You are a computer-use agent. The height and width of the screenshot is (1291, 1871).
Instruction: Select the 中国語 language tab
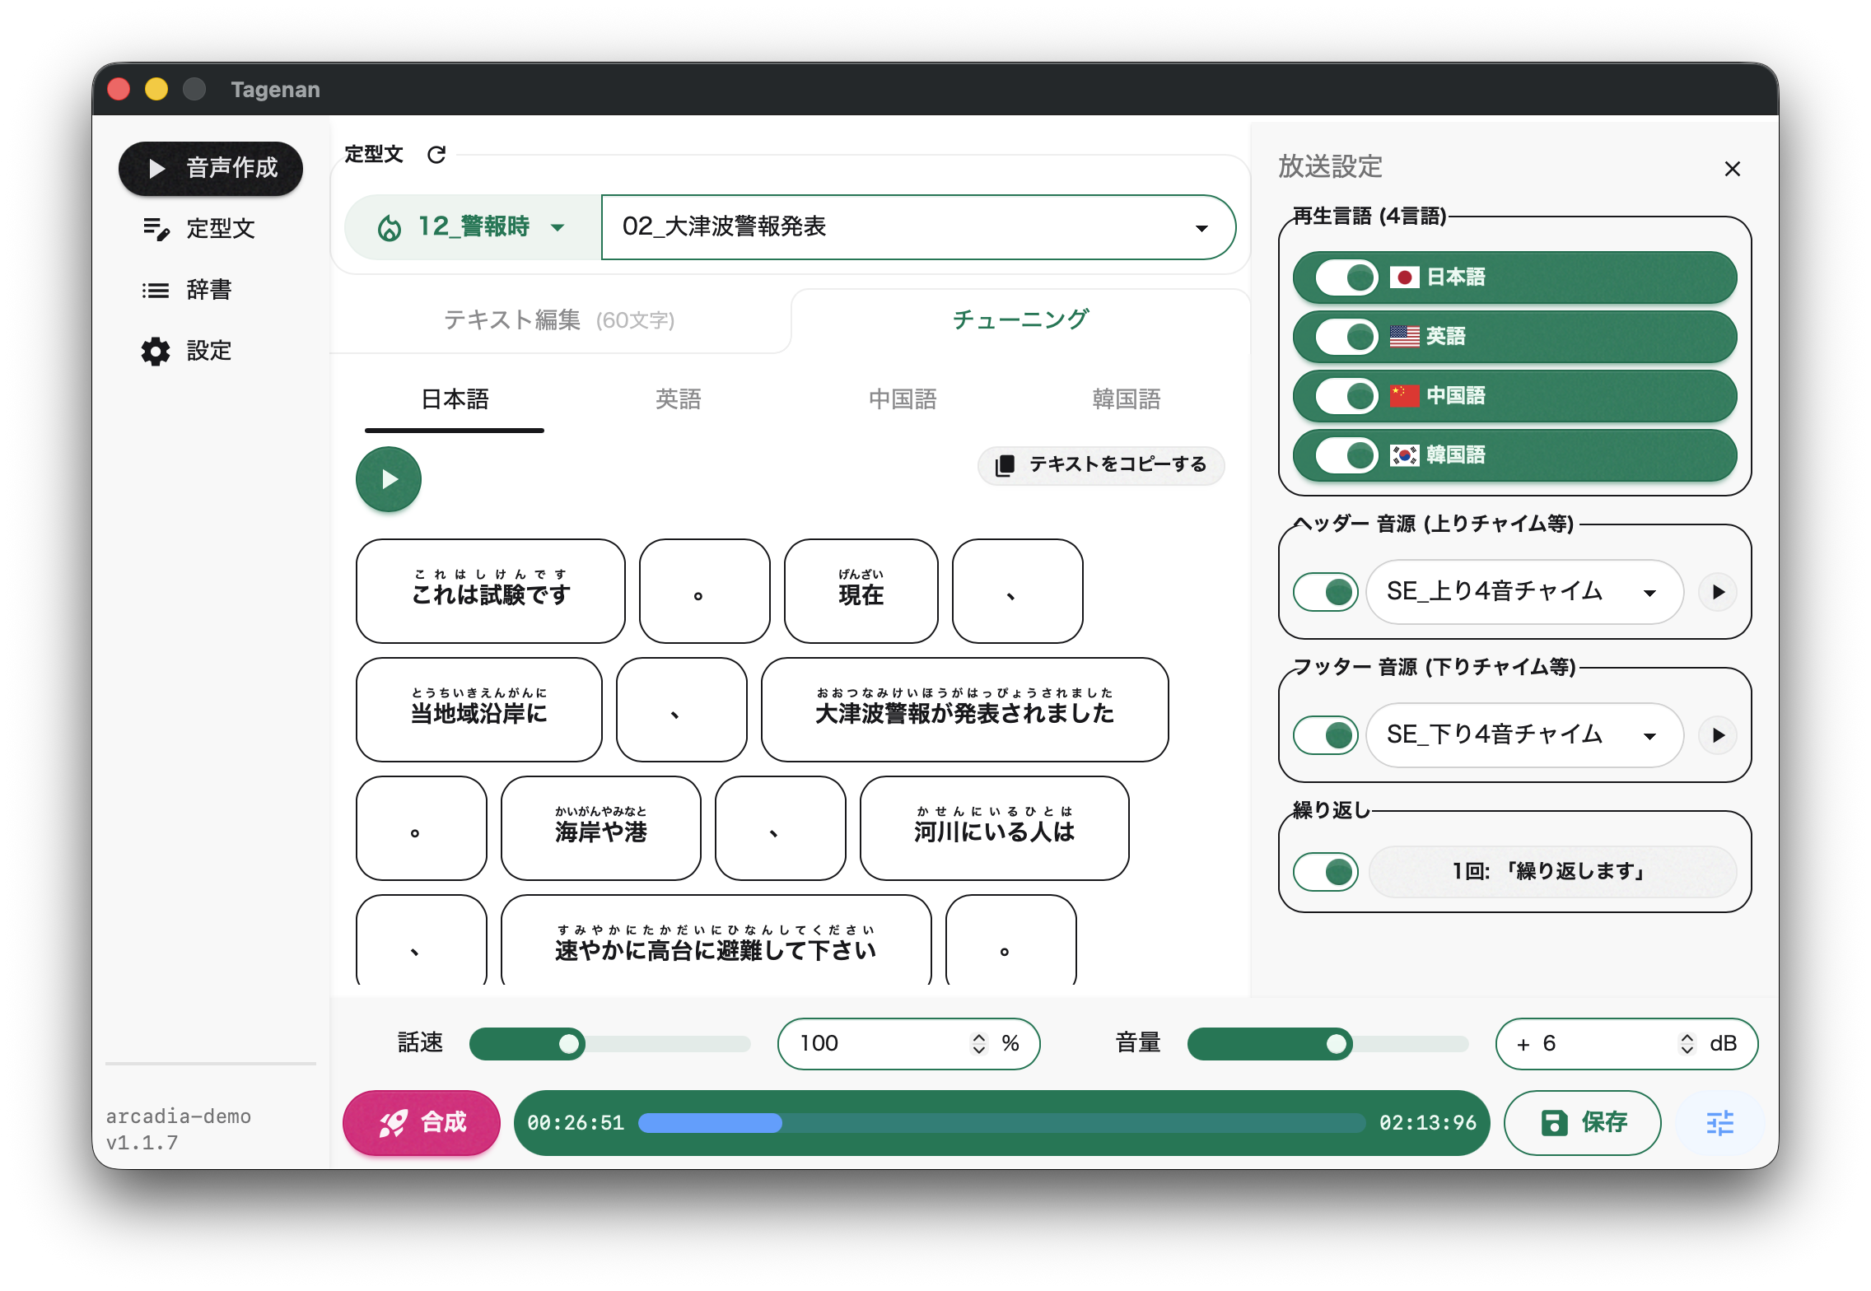[902, 399]
